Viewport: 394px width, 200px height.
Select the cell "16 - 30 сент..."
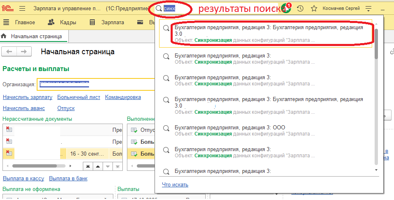87,154
